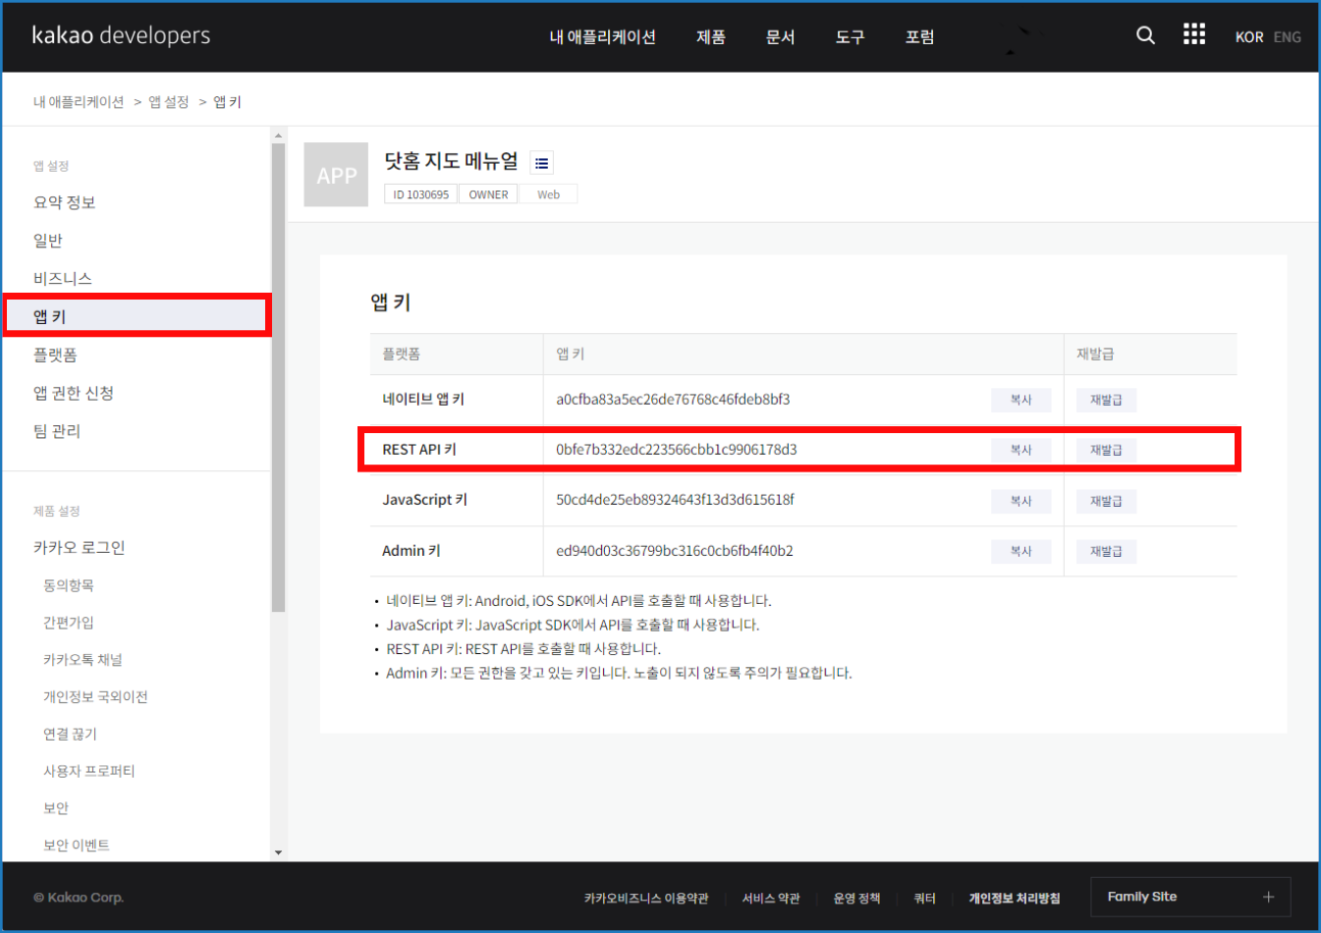
Task: Reissue the JavaScript 키
Action: (x=1105, y=501)
